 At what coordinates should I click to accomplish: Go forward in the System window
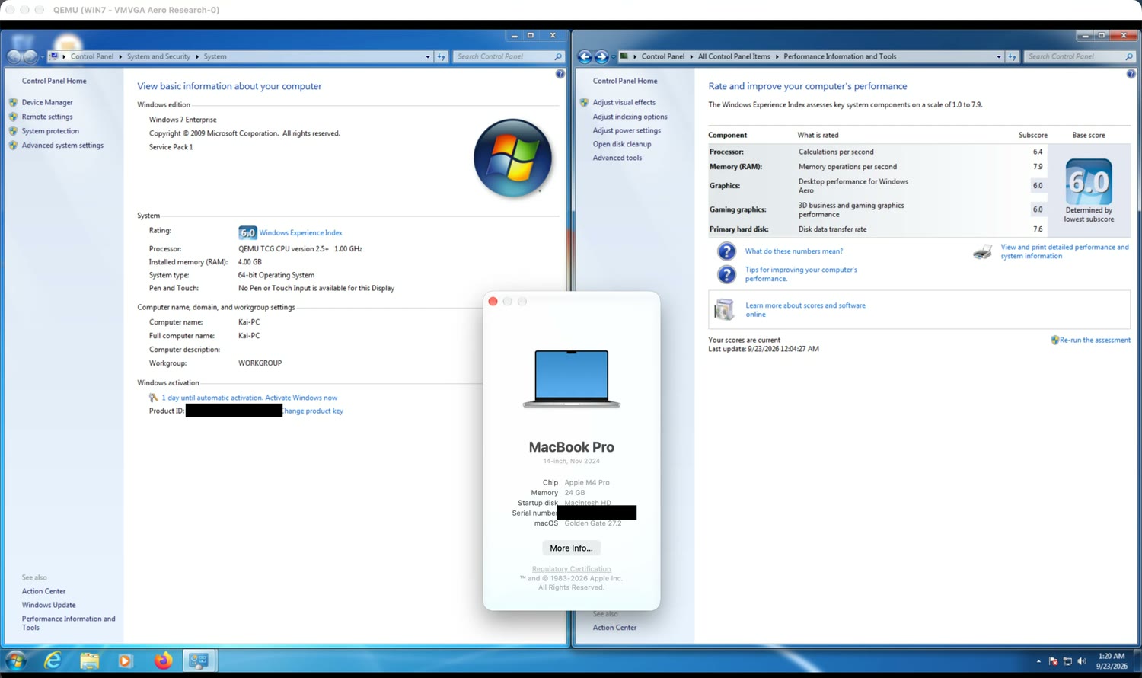30,56
